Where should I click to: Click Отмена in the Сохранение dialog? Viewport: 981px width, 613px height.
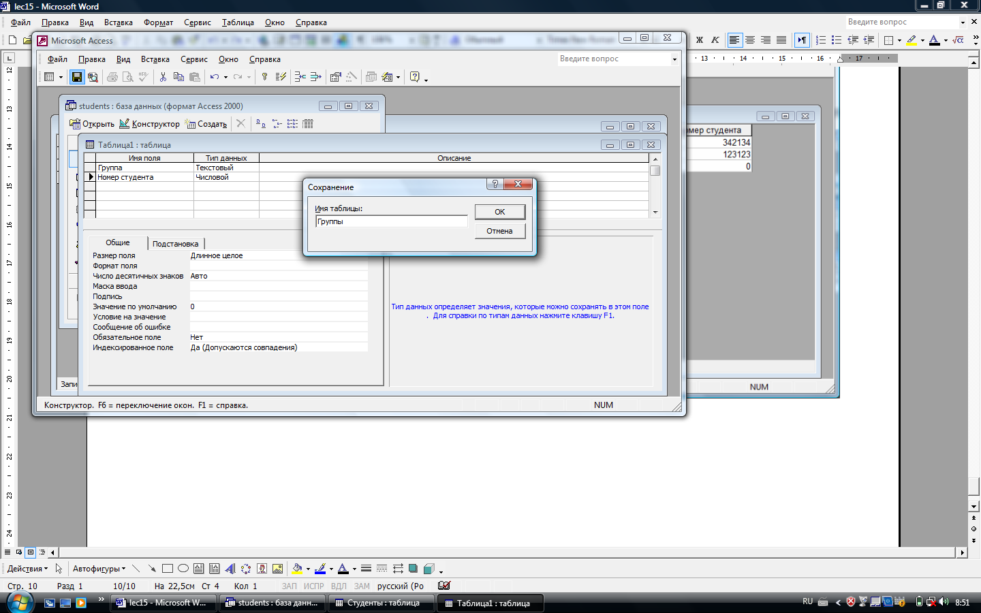500,231
